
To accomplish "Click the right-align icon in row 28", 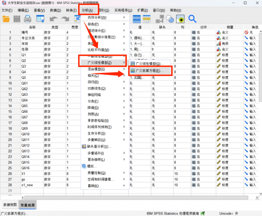I will 194,185.
